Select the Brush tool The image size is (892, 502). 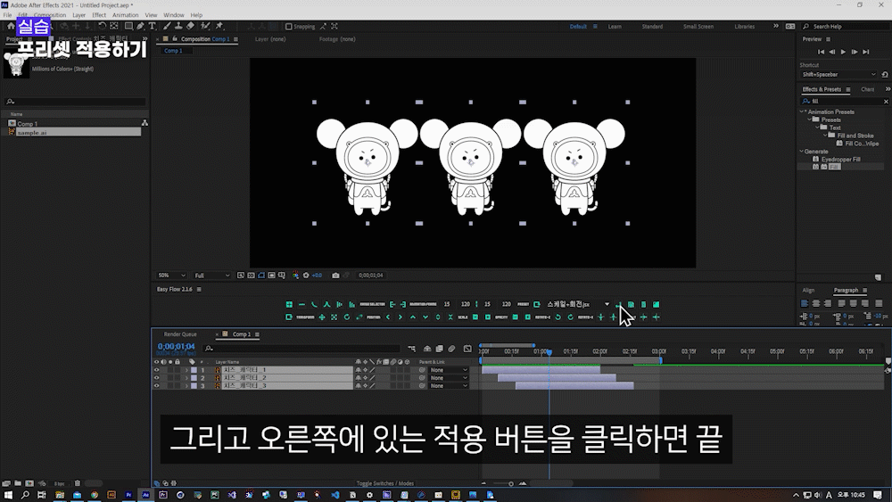pos(167,26)
